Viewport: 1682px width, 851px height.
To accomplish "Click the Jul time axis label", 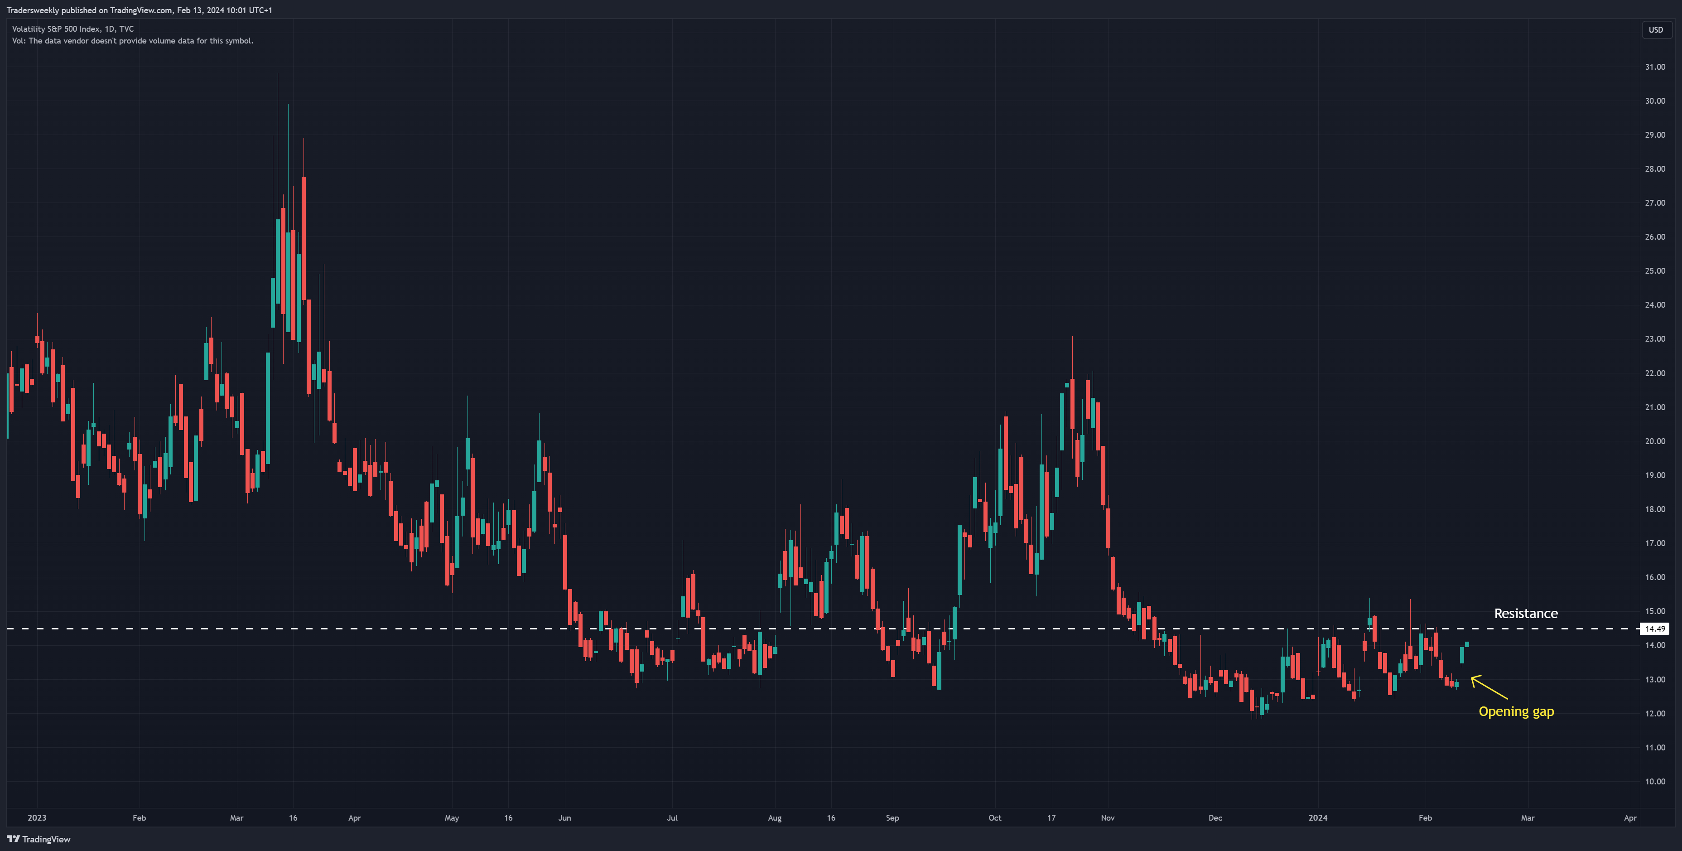I will pyautogui.click(x=672, y=817).
